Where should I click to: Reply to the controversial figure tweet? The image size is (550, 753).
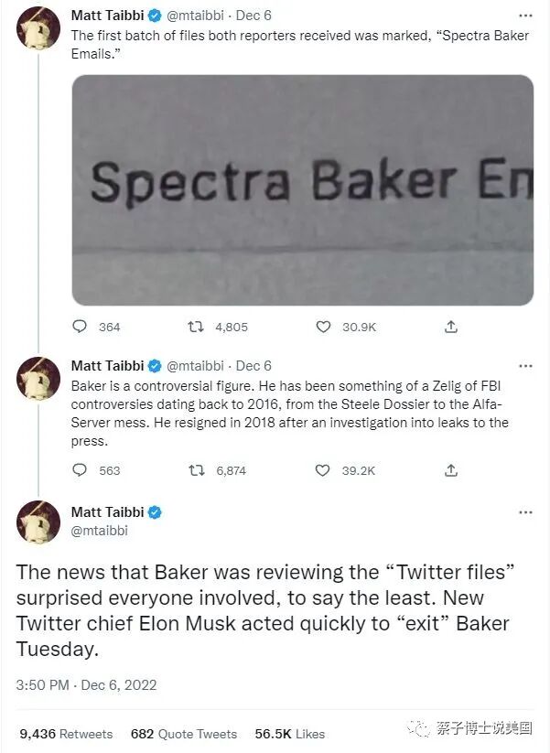click(x=81, y=470)
